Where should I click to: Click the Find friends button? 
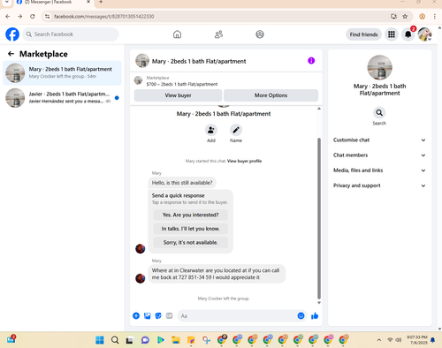[363, 34]
